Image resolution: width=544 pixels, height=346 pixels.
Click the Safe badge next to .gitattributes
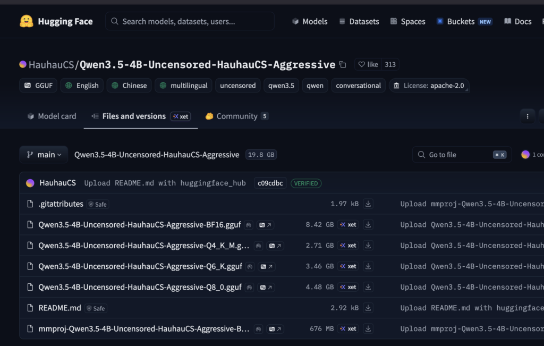pyautogui.click(x=98, y=204)
